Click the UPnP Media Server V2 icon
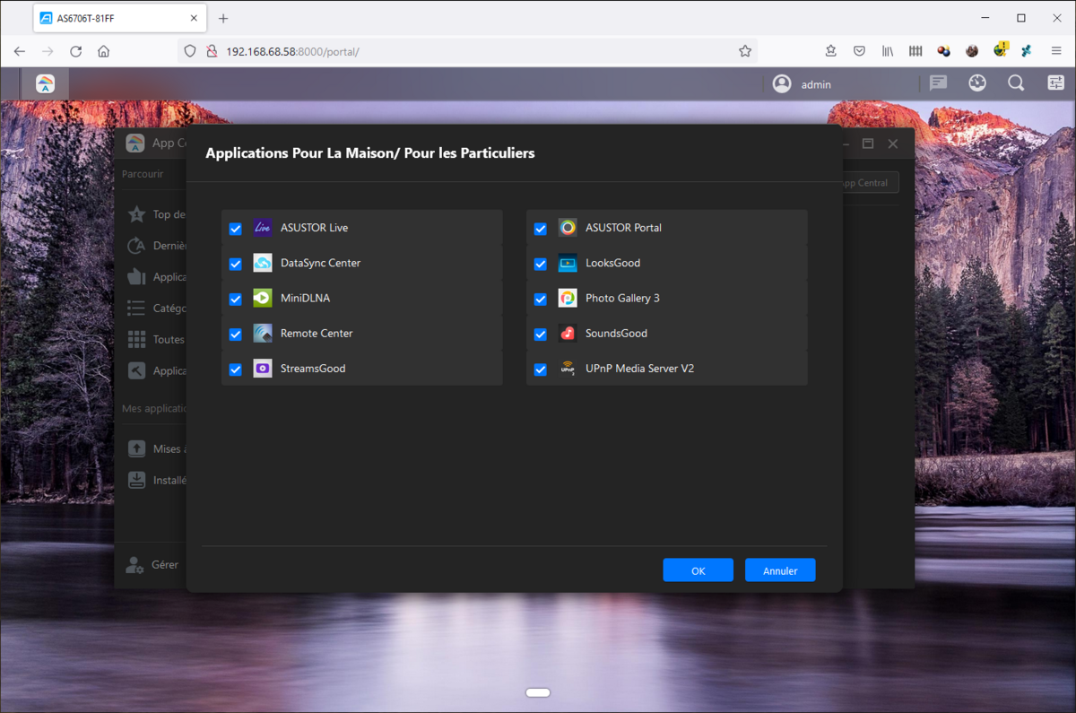 tap(568, 369)
